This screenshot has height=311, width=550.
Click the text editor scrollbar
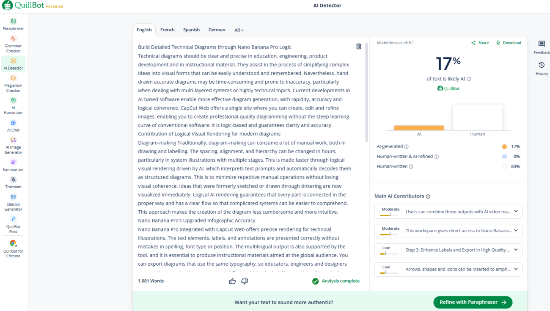366,93
